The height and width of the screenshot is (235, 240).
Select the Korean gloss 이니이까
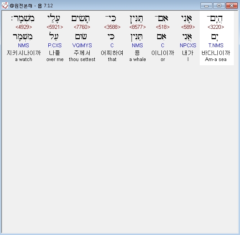pos(163,53)
